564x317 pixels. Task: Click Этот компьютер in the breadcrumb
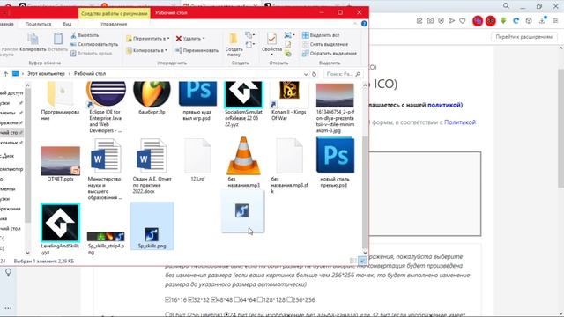point(46,74)
